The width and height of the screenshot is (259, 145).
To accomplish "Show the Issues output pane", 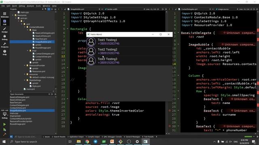I will pyautogui.click(x=46, y=137).
